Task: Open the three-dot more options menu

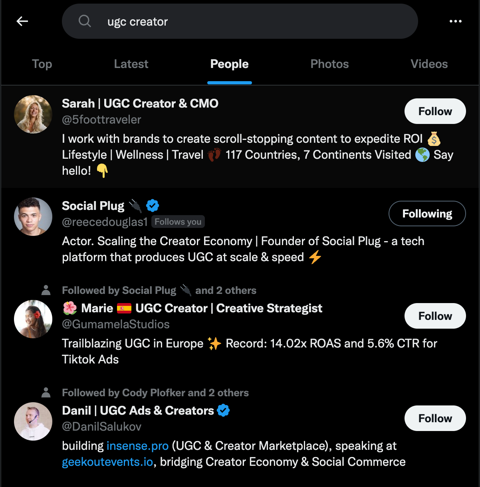Action: tap(456, 21)
